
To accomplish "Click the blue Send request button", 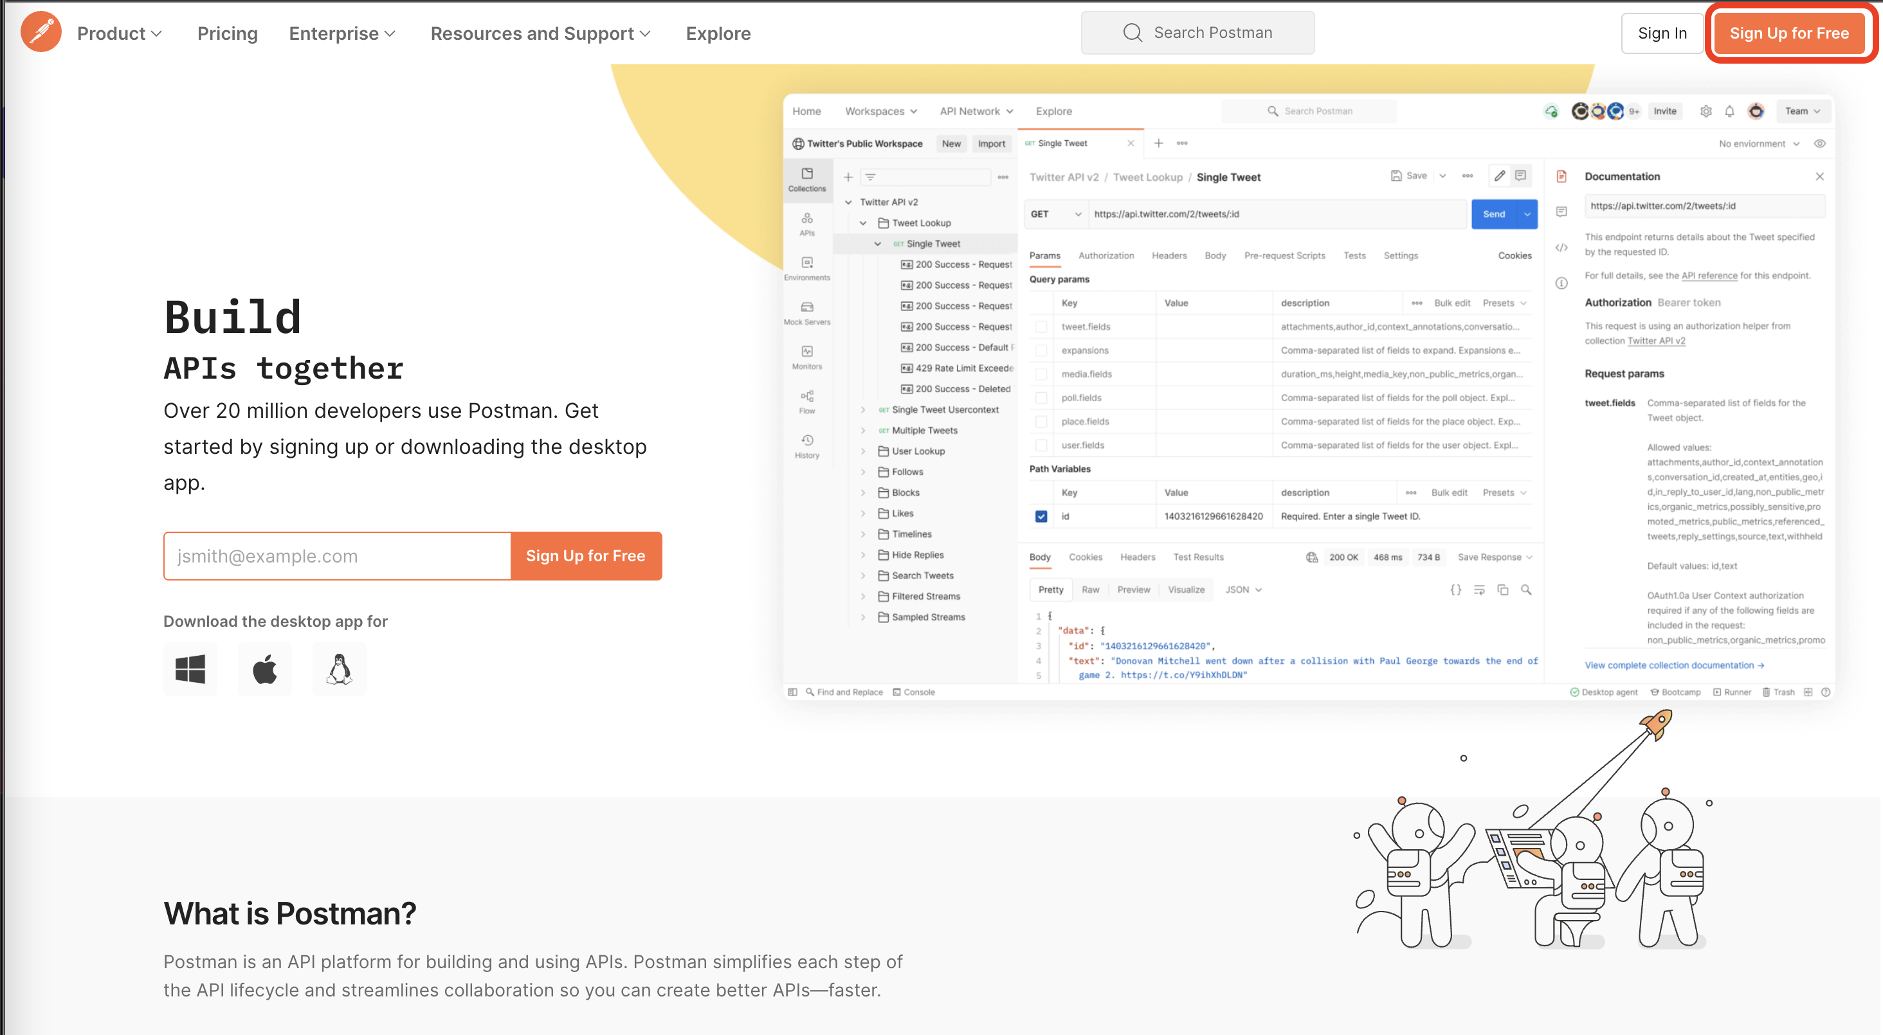I will (x=1493, y=214).
